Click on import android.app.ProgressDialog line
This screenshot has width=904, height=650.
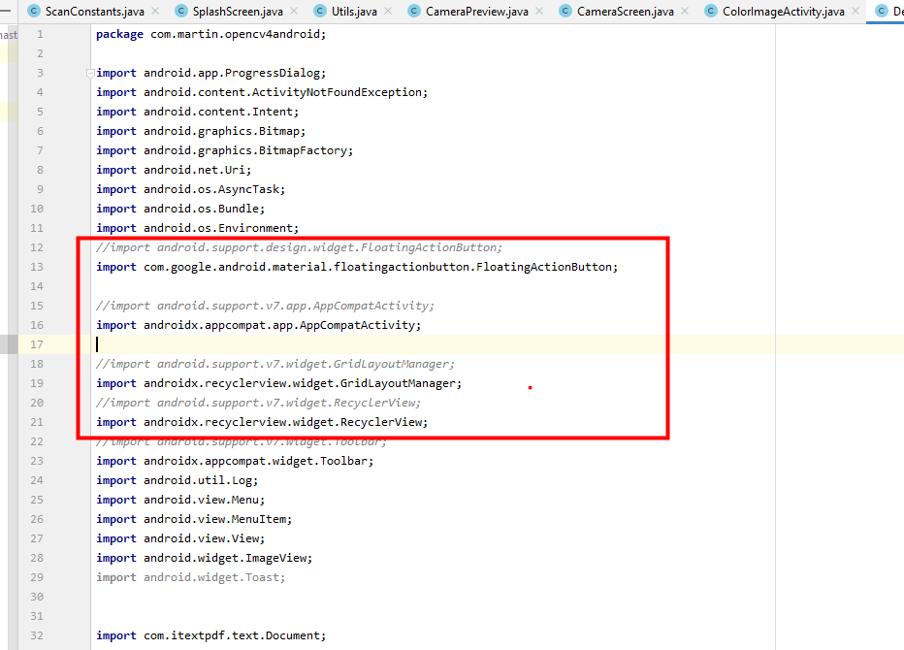pos(211,74)
